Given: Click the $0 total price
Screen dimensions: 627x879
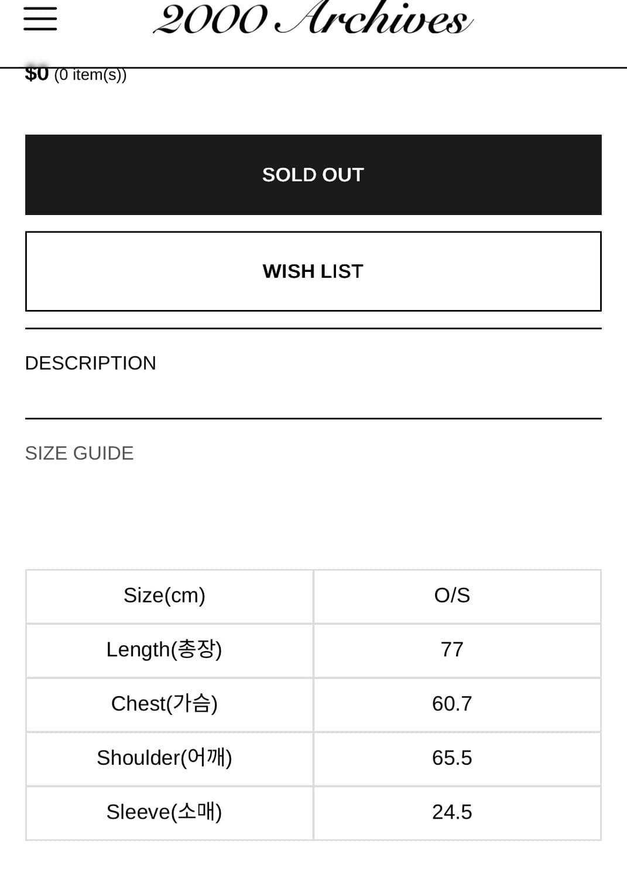Looking at the screenshot, I should point(37,74).
